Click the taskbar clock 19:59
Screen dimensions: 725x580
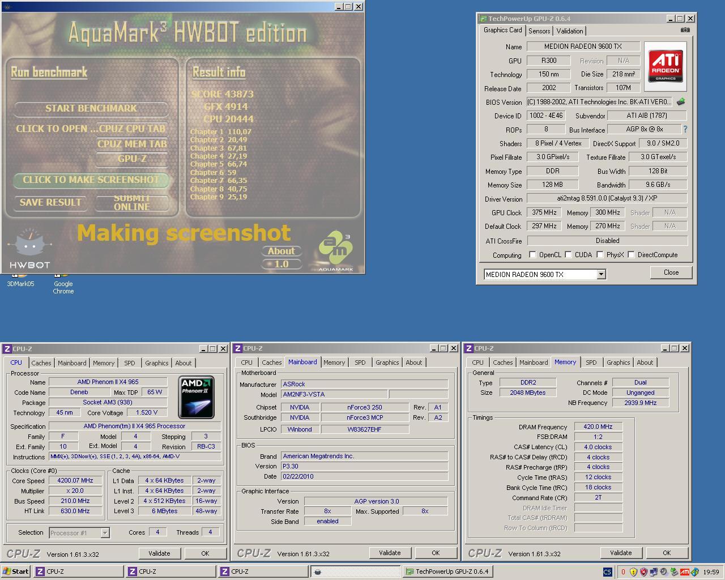point(711,572)
